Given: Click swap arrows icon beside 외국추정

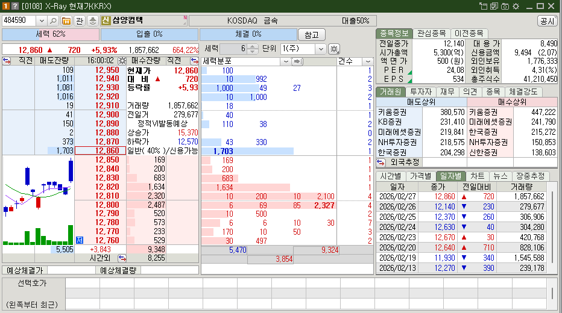Looking at the screenshot, I should click(x=380, y=163).
